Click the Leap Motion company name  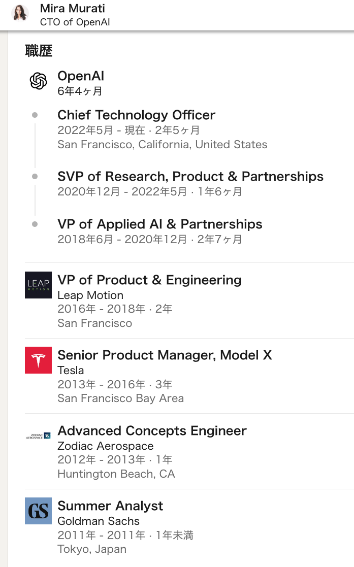click(x=90, y=295)
